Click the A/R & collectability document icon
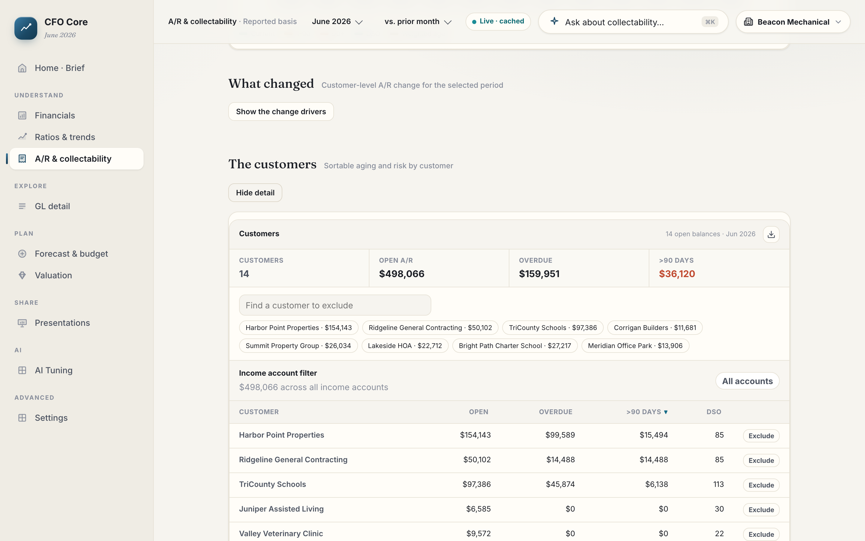Image resolution: width=865 pixels, height=541 pixels. tap(22, 159)
